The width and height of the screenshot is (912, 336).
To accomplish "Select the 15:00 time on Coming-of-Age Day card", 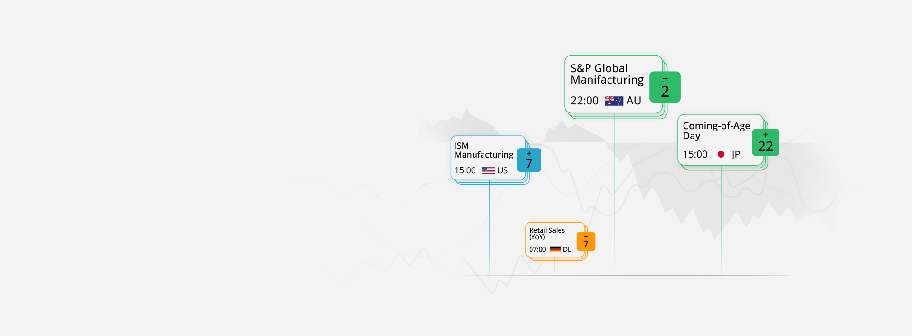I will click(x=695, y=154).
